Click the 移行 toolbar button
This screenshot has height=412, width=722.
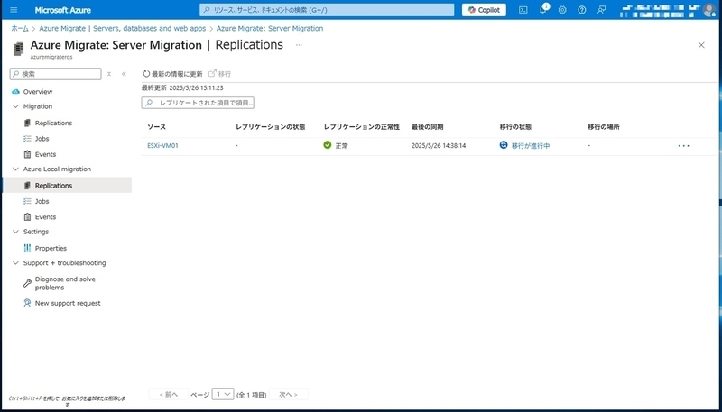click(x=219, y=74)
